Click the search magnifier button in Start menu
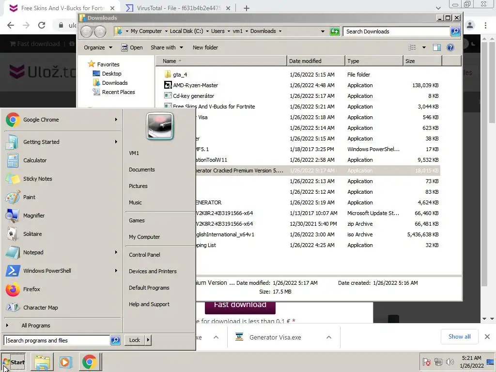The image size is (496, 372). coord(115,341)
